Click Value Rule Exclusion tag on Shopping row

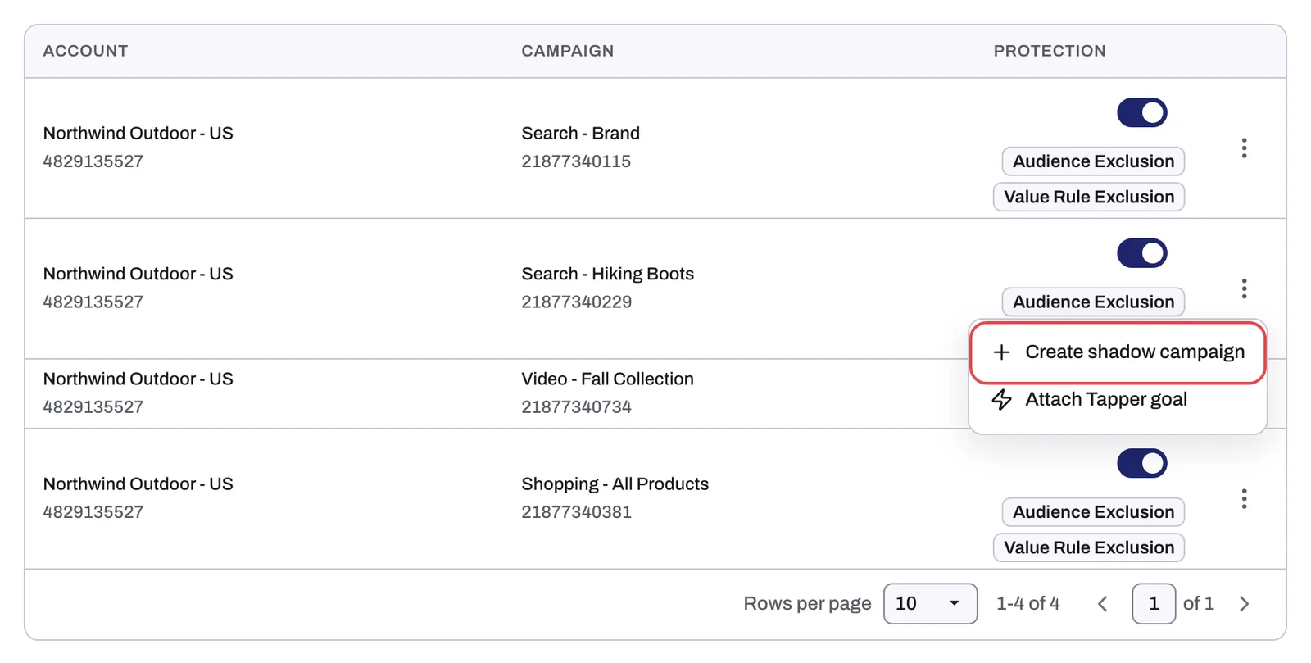click(x=1089, y=547)
